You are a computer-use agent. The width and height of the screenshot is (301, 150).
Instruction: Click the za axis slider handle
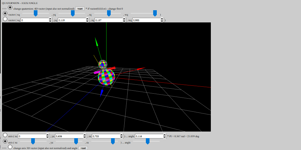(x=113, y=141)
